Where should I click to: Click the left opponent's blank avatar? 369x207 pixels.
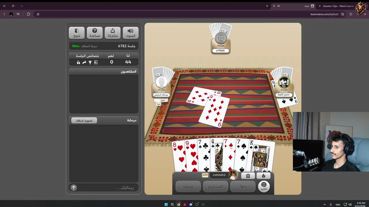(x=161, y=83)
